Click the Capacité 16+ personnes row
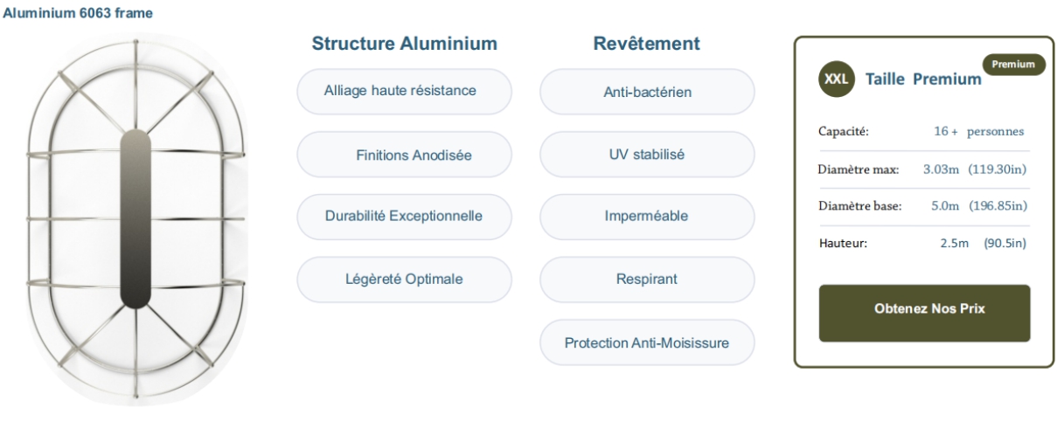This screenshot has height=435, width=1057. (x=924, y=132)
